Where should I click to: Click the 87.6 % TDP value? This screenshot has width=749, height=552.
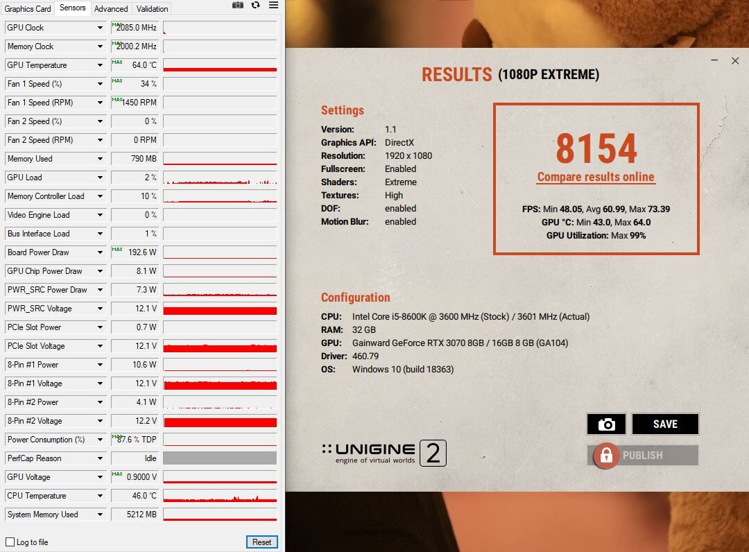tap(135, 440)
